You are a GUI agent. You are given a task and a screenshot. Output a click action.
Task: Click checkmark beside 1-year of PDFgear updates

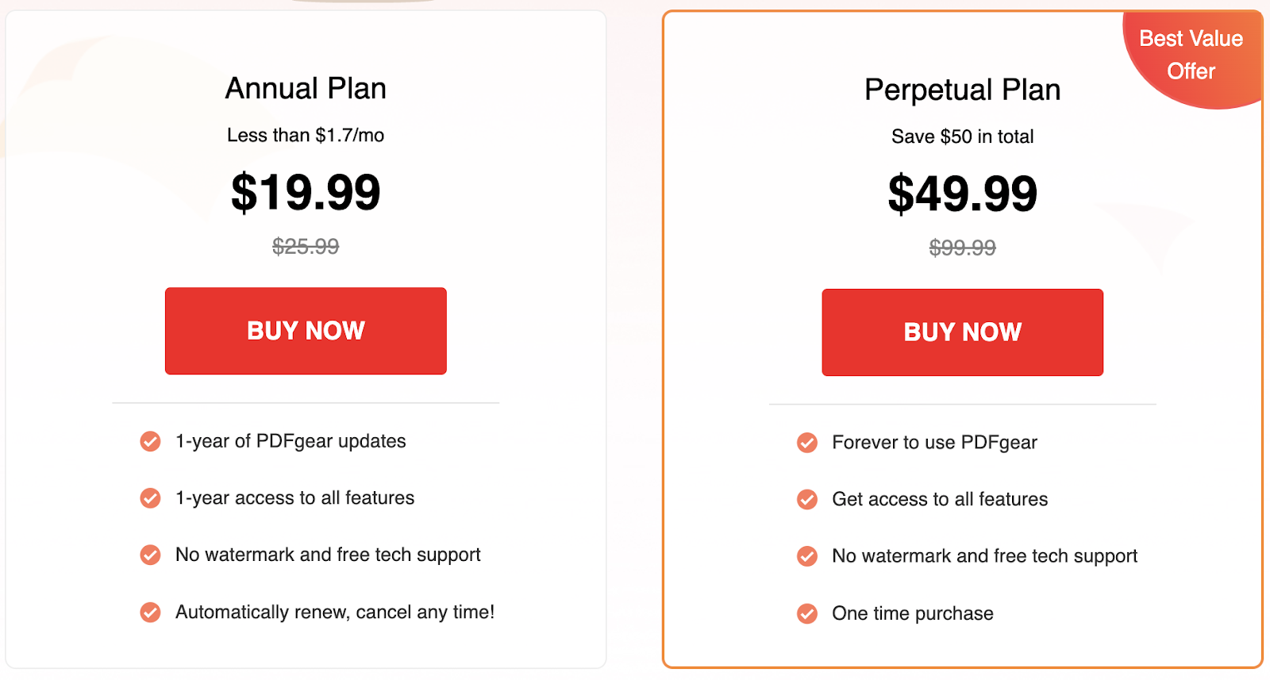point(150,441)
